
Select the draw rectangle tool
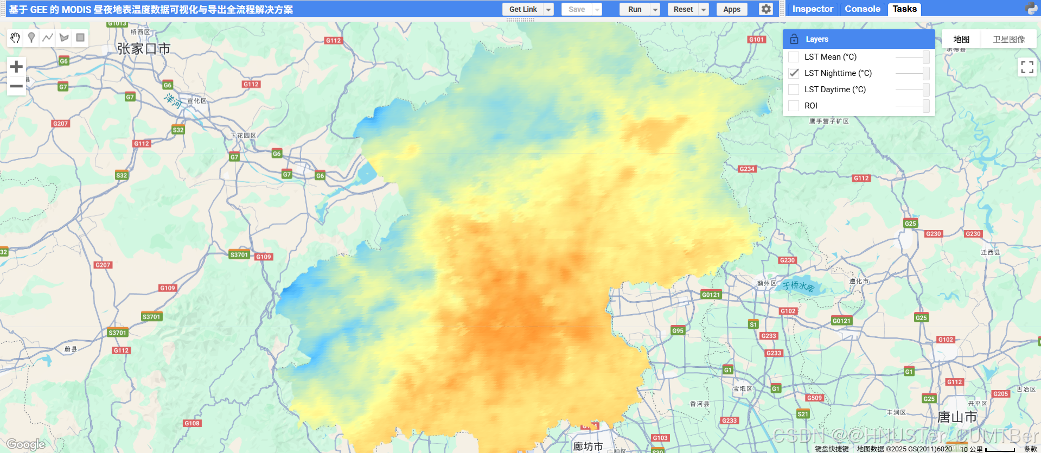[x=80, y=37]
